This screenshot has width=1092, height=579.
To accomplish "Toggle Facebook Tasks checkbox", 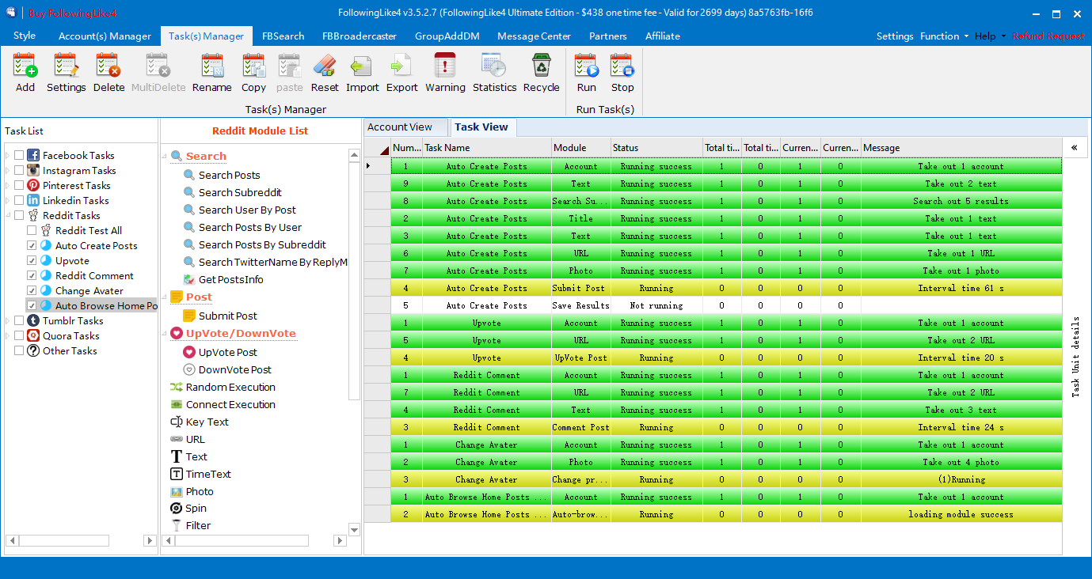I will (x=19, y=155).
